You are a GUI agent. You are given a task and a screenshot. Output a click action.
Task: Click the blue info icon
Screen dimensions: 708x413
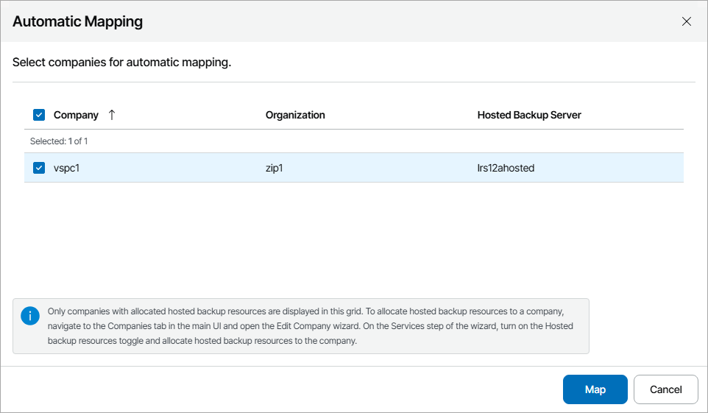pos(30,317)
